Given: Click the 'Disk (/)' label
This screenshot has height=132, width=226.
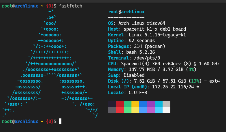Looking at the screenshot, I should click(x=118, y=81).
